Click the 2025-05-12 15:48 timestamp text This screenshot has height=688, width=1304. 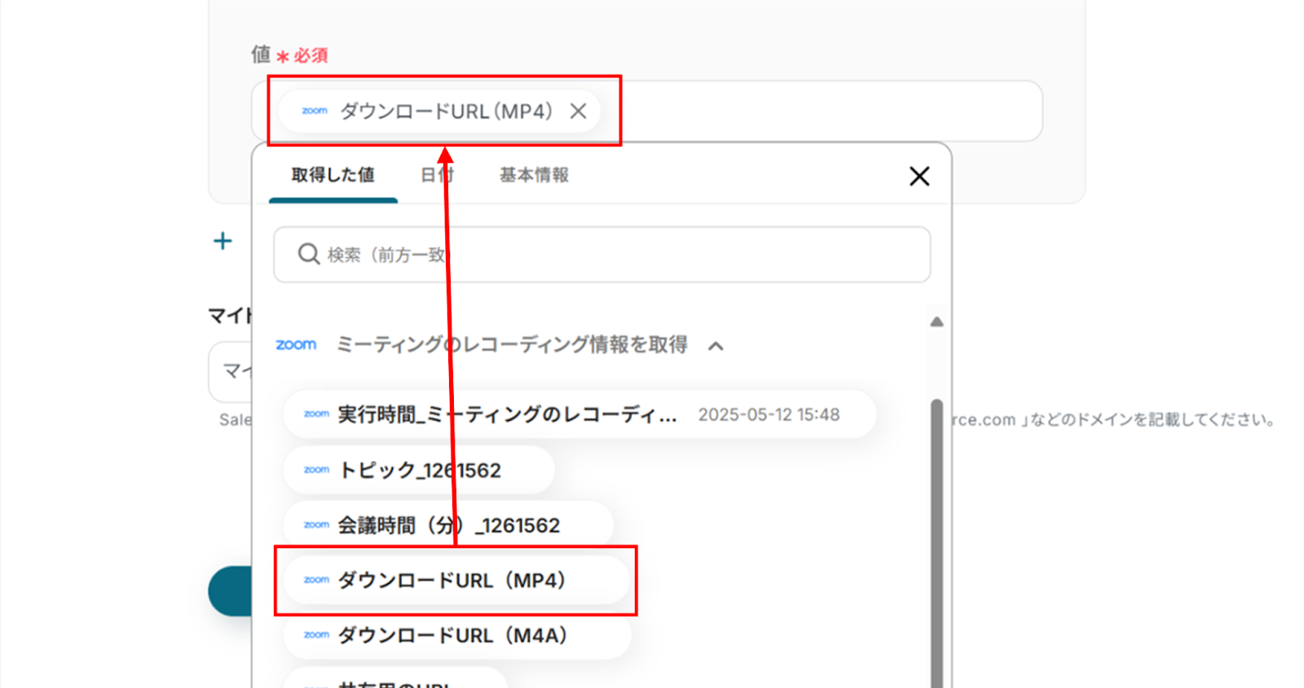[x=769, y=414]
